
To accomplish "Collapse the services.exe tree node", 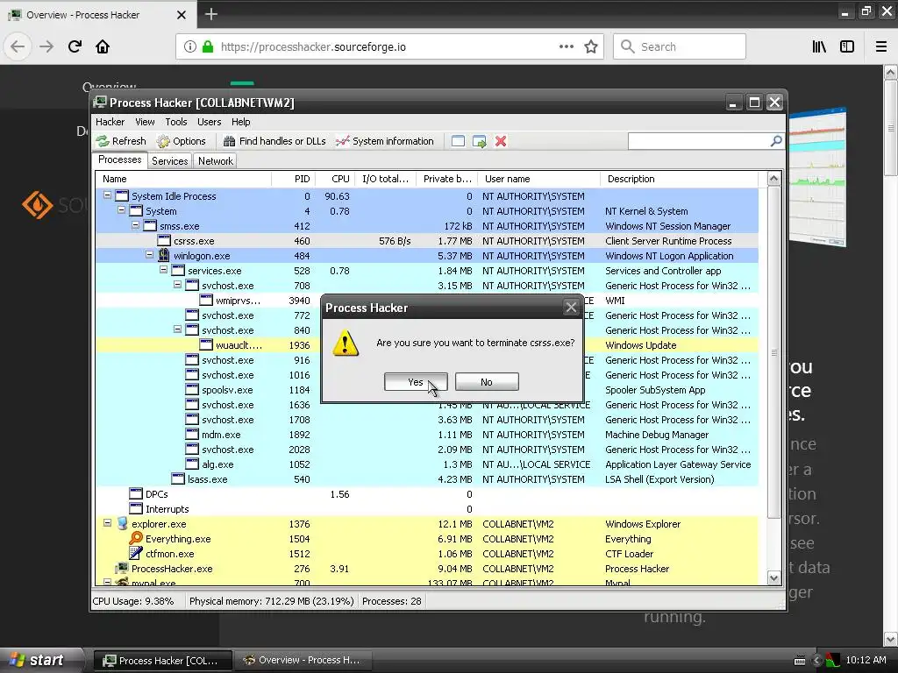I will (163, 270).
